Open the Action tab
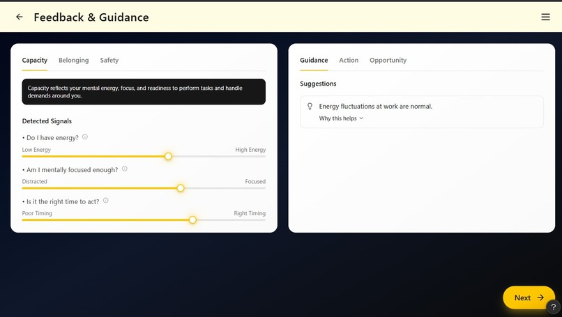 [349, 60]
